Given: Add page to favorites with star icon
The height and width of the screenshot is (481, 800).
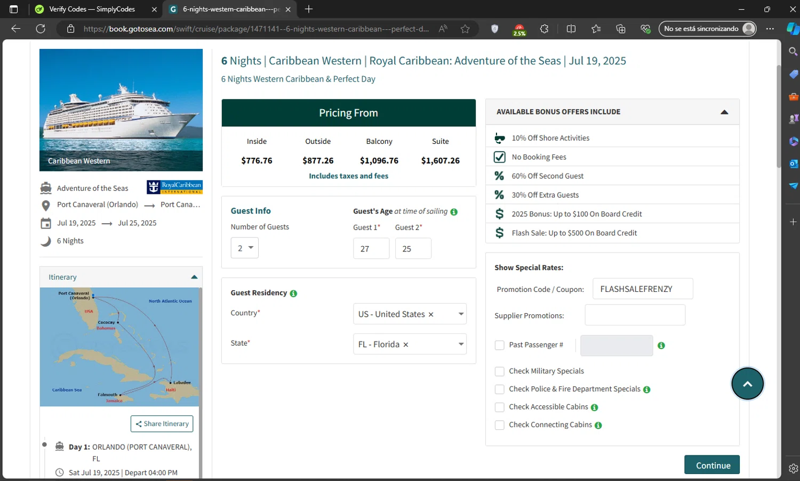Looking at the screenshot, I should pos(465,29).
